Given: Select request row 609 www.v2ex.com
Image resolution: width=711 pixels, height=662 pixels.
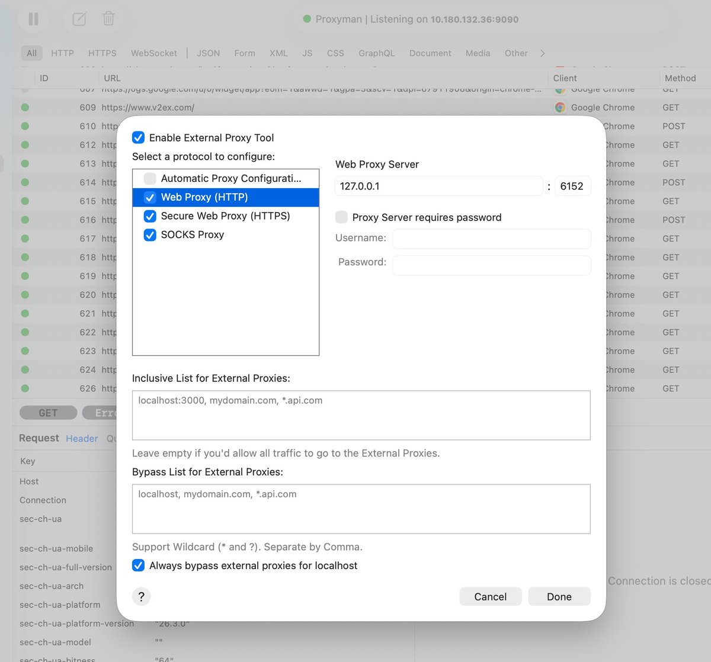Looking at the screenshot, I should 361,107.
